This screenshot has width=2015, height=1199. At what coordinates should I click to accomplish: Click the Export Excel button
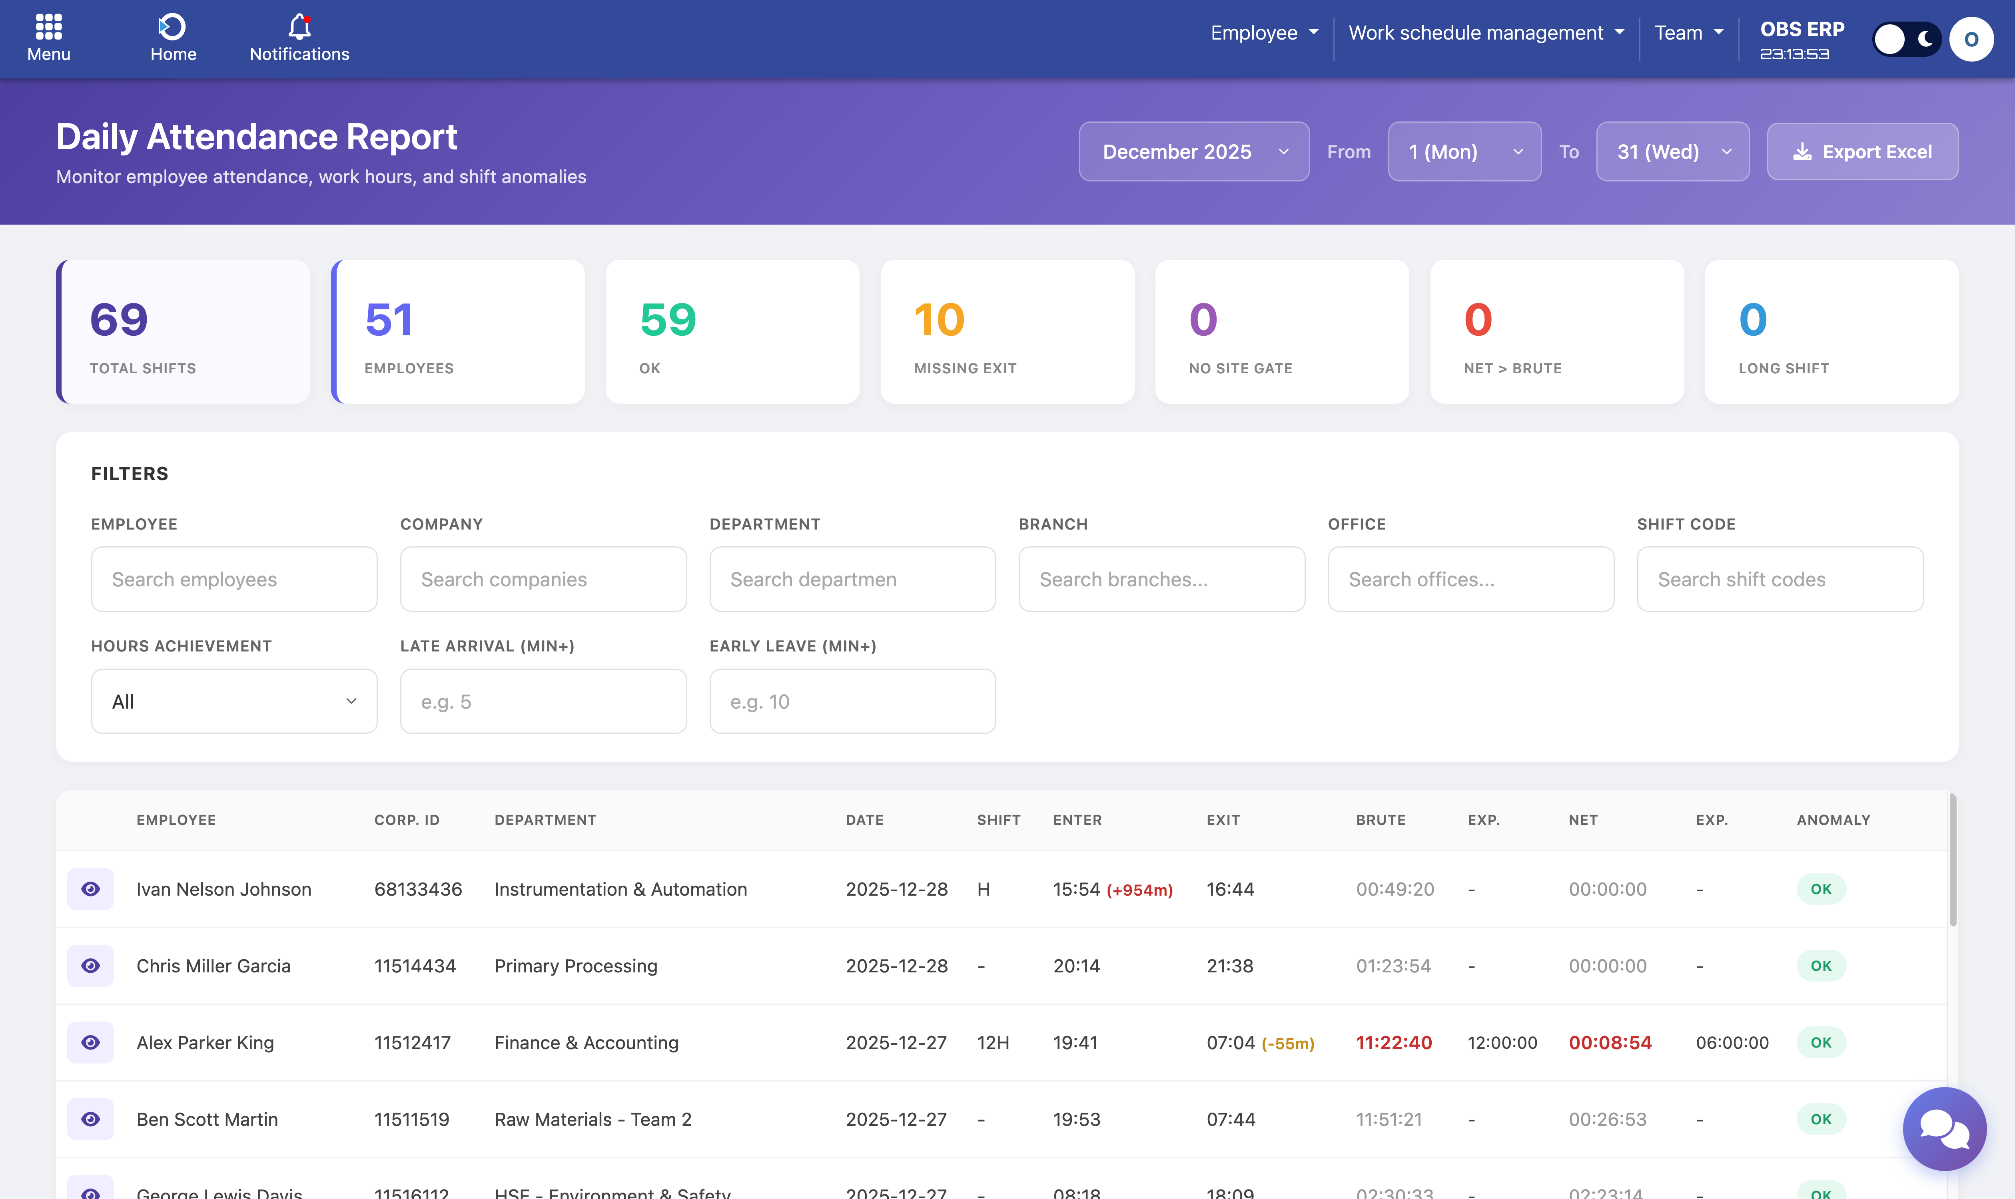coord(1861,152)
